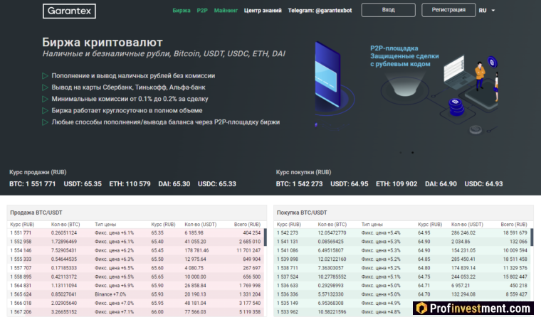The image size is (541, 322).
Task: Click the Покупка BTC/USDT table header
Action: 404,213
